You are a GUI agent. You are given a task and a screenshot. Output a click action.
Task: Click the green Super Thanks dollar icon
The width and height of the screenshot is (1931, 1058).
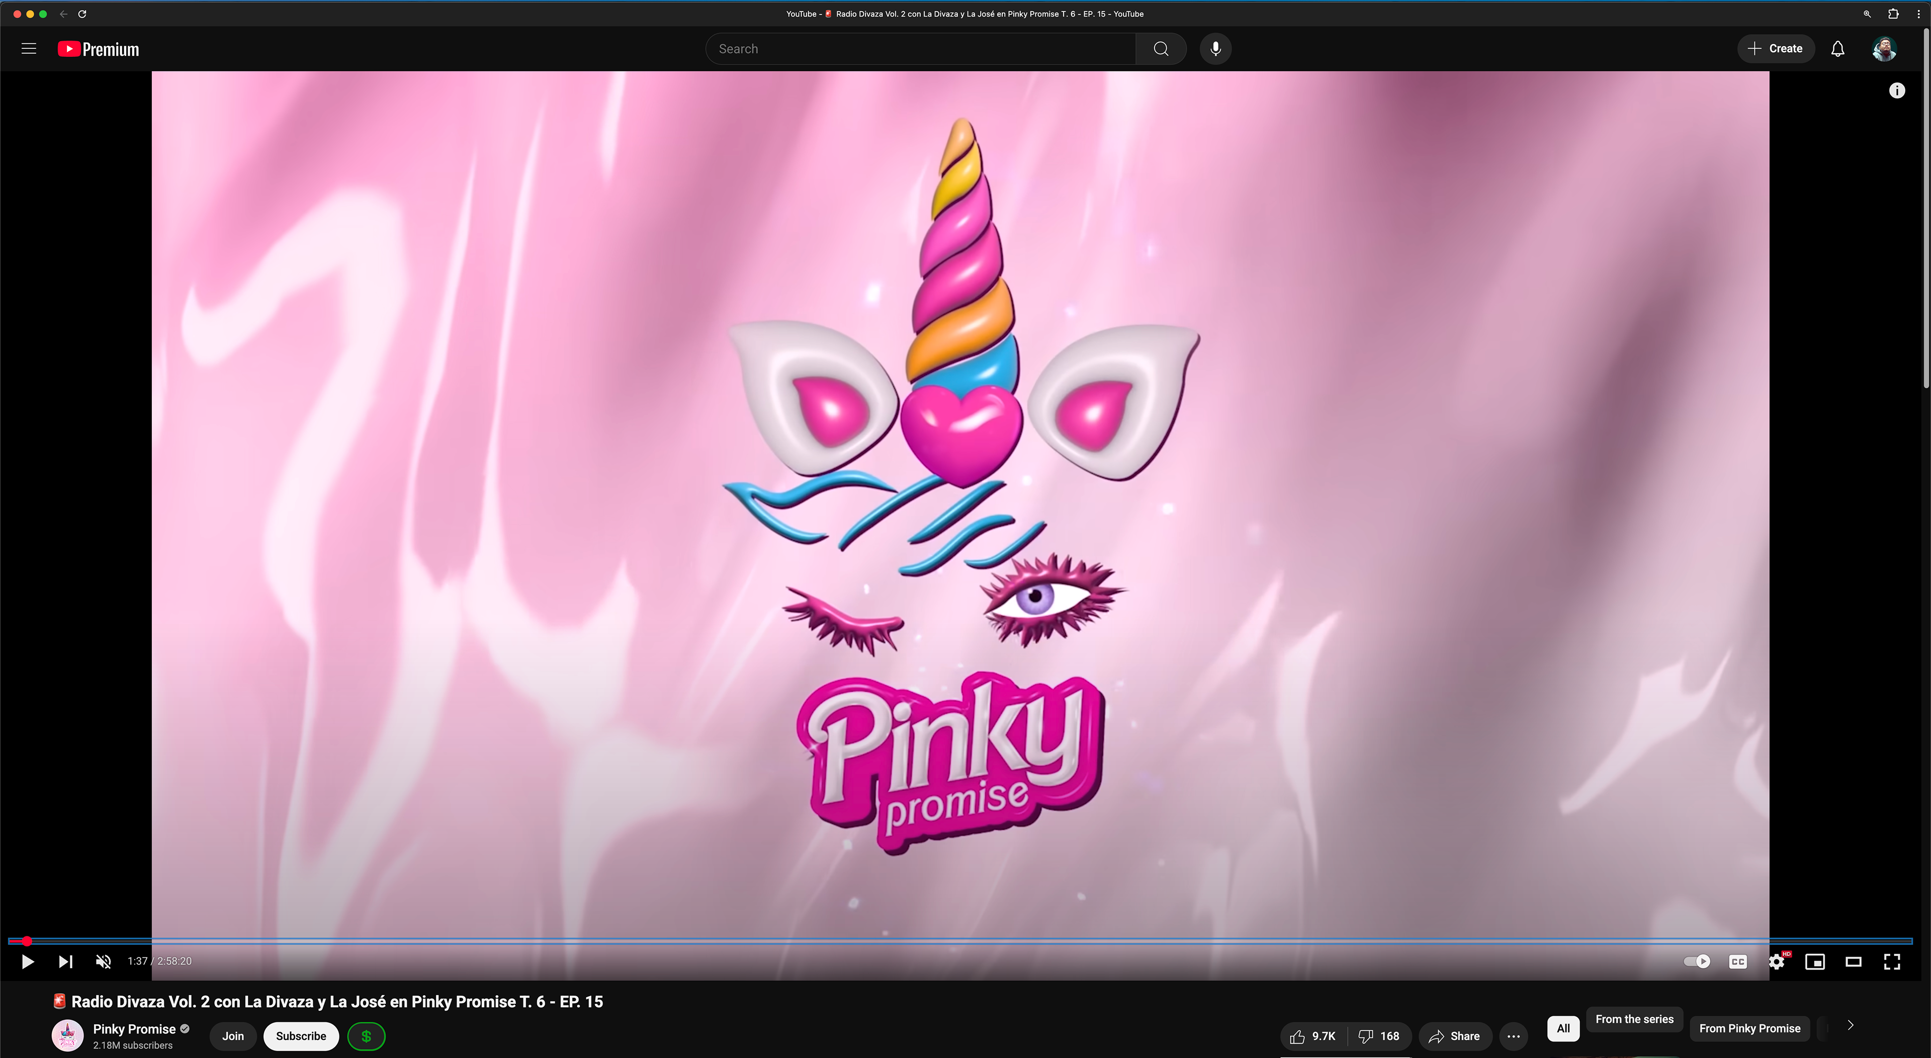(x=367, y=1036)
